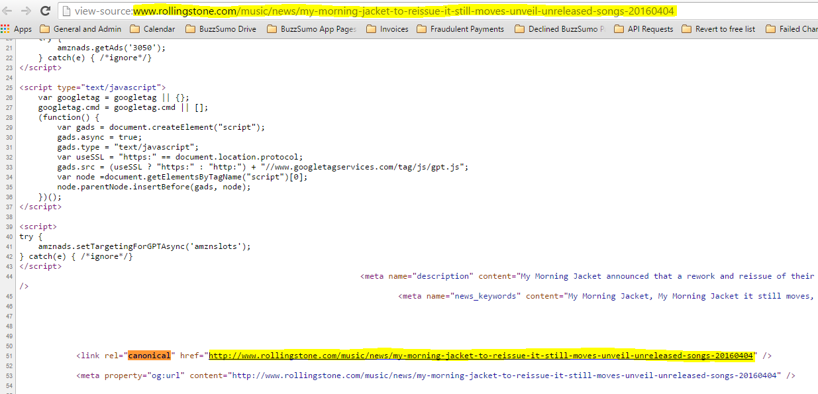Click line number 51 in the gutter

tap(9, 356)
